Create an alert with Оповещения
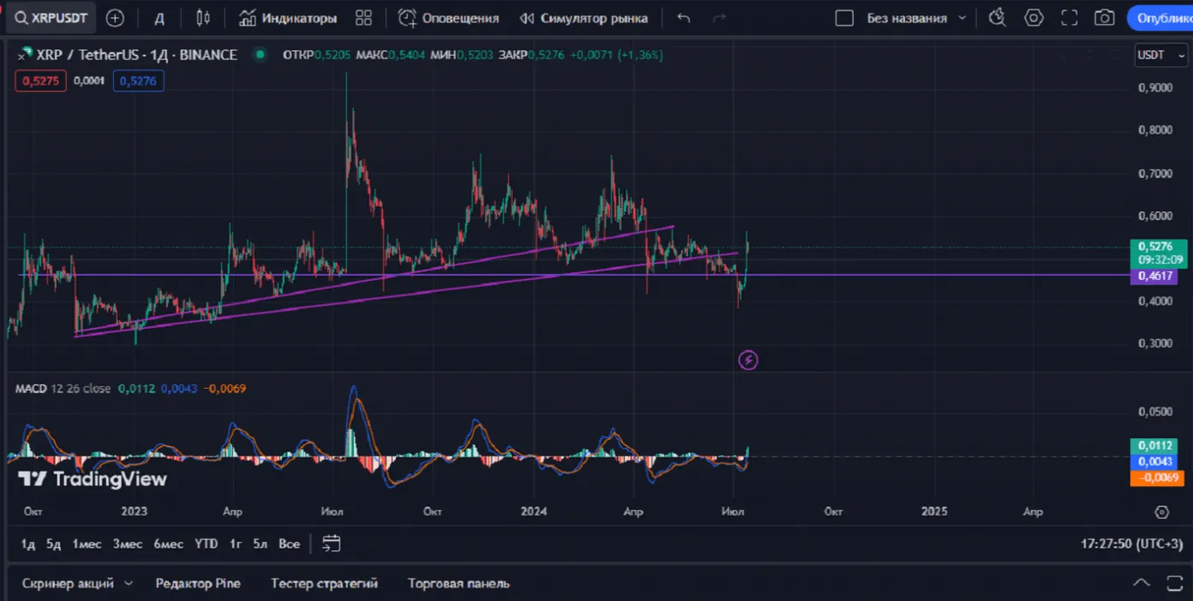This screenshot has height=601, width=1193. coord(449,18)
